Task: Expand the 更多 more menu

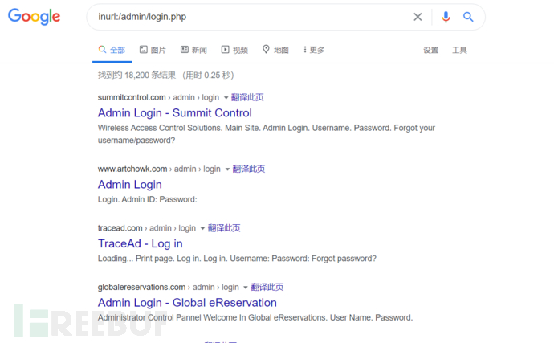Action: pyautogui.click(x=314, y=50)
